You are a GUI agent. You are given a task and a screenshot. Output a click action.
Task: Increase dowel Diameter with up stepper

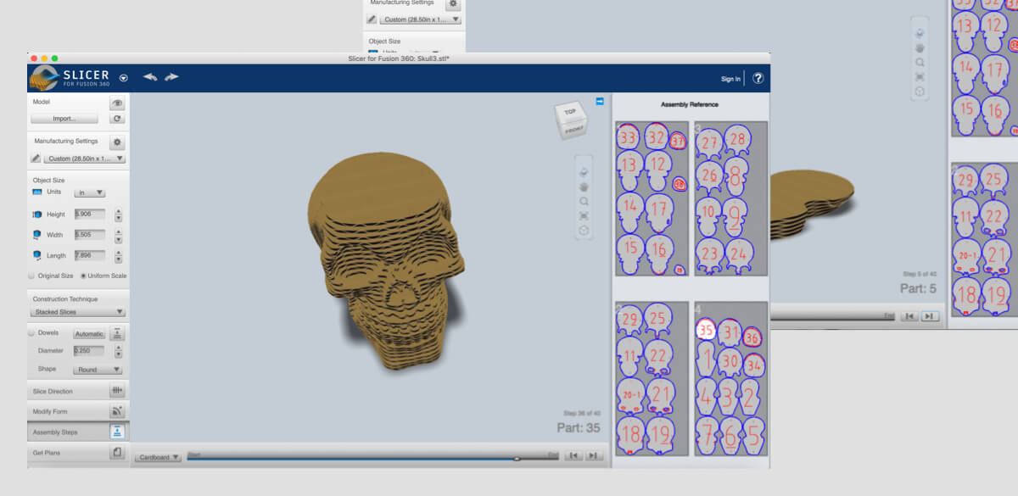click(118, 348)
